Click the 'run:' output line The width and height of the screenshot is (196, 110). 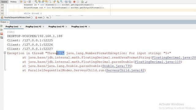click(11, 32)
